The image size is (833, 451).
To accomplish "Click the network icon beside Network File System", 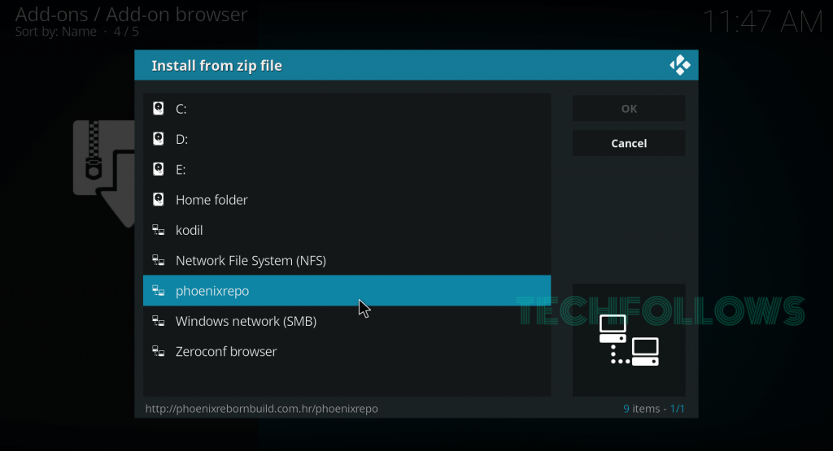I will point(159,260).
